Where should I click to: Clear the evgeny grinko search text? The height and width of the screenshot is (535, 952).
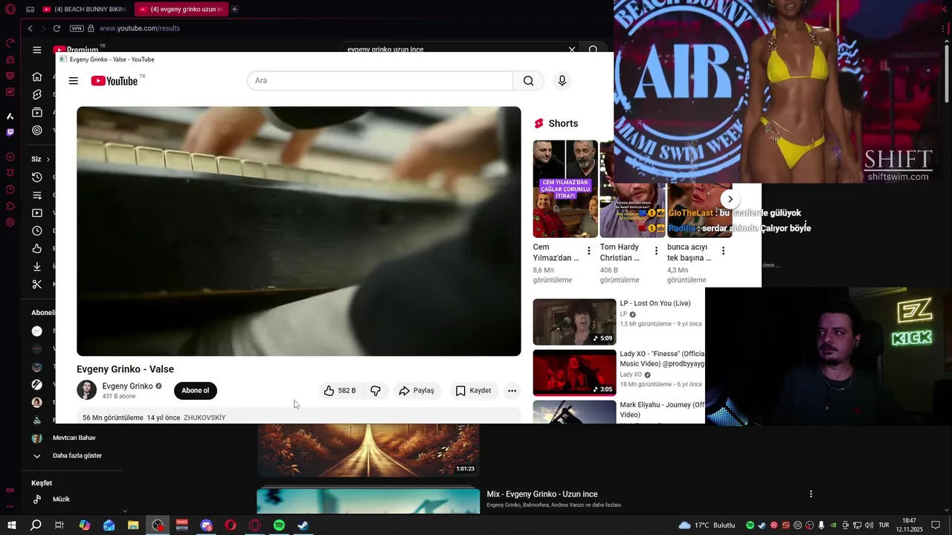572,49
